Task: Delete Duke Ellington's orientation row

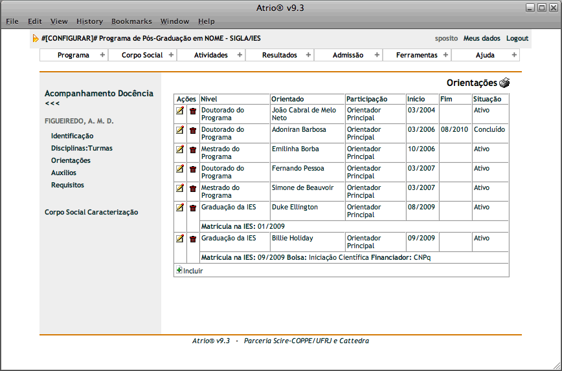Action: (192, 208)
